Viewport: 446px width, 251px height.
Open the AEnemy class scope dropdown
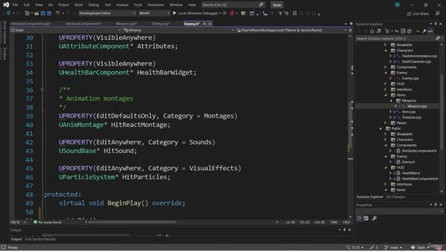click(x=178, y=30)
